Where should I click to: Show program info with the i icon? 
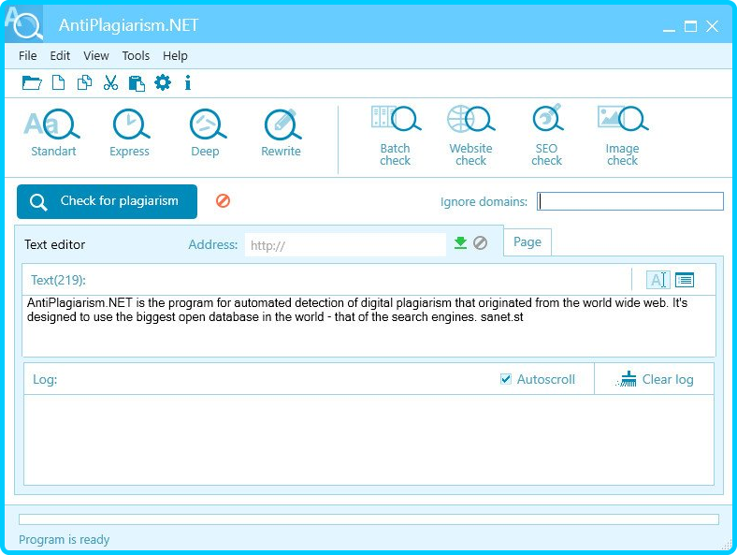click(x=188, y=82)
